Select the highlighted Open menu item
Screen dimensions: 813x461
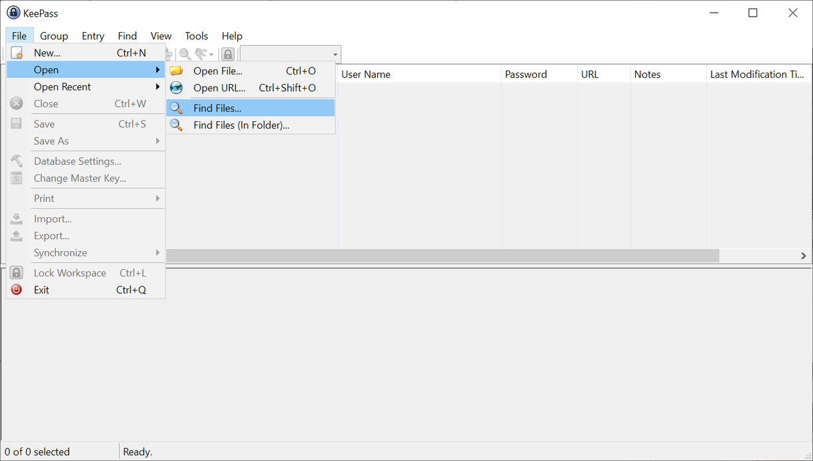coord(86,70)
